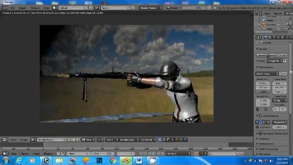293x165 pixels.
Task: Toggle Camera visibility eye icon in outliner
Action: (278, 24)
